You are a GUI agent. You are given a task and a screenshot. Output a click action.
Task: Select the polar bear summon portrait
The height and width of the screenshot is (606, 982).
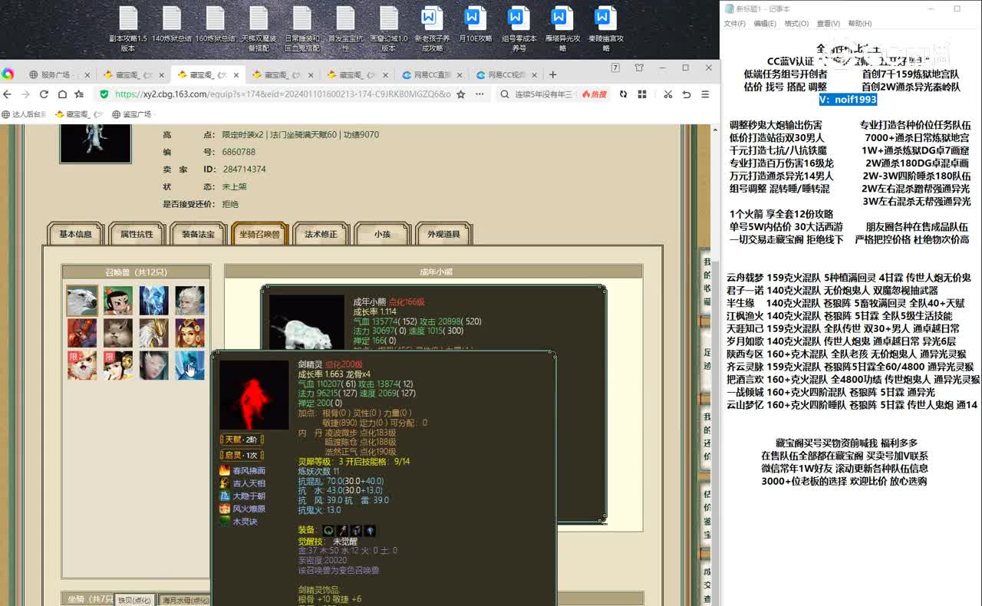coord(81,301)
